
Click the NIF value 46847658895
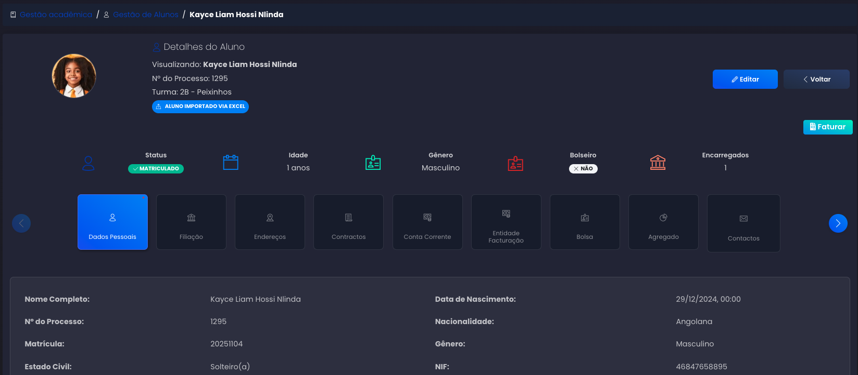[701, 367]
